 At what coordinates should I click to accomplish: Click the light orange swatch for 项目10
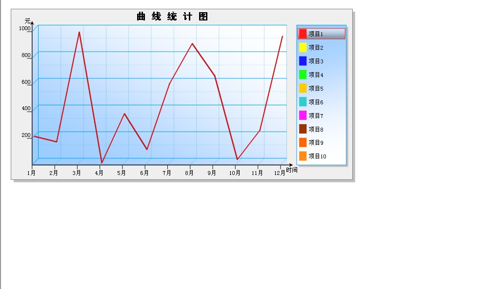[x=303, y=156]
